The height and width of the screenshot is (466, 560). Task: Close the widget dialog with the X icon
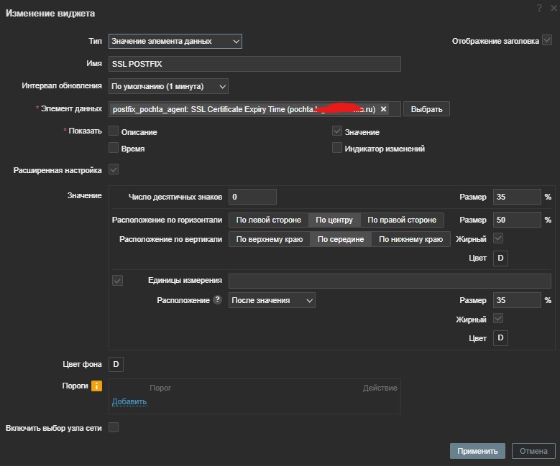pyautogui.click(x=553, y=7)
